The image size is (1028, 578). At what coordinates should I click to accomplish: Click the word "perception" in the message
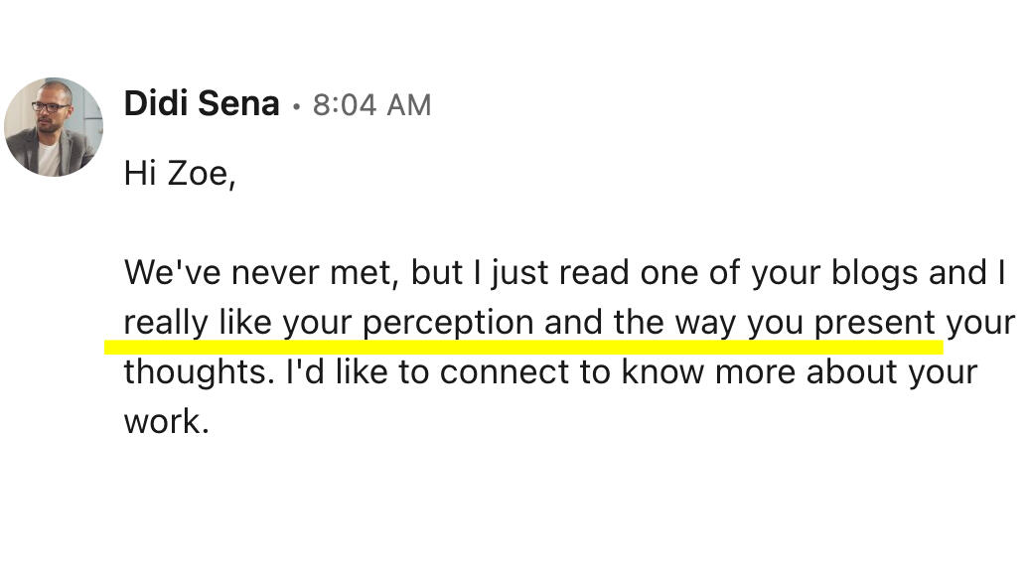click(447, 323)
